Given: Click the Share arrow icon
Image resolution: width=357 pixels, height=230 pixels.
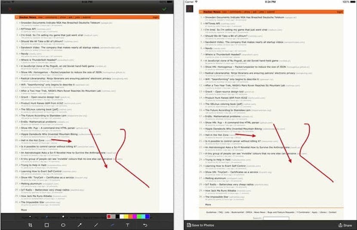Looking at the screenshot, I should click(340, 225).
